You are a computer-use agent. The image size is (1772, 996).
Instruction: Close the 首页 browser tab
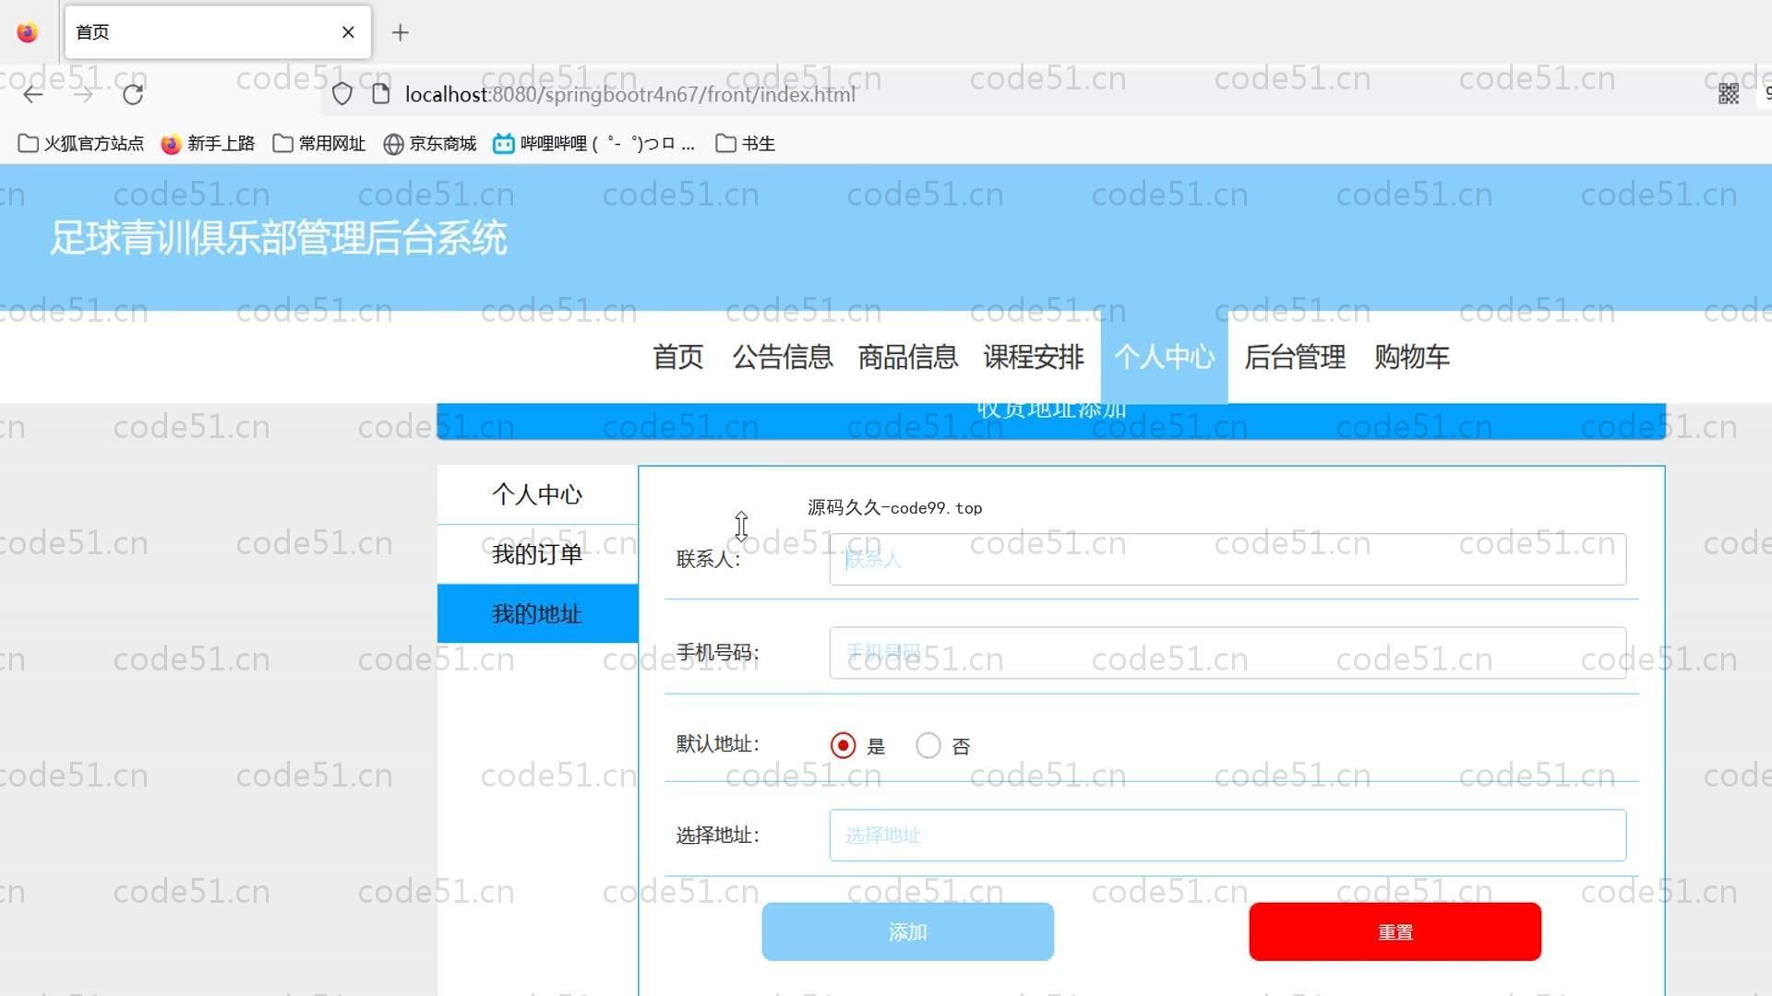coord(348,32)
